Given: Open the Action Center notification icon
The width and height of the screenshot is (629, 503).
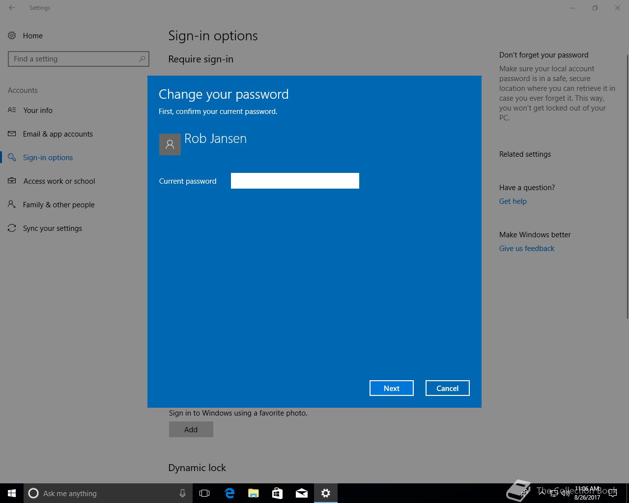Looking at the screenshot, I should (x=612, y=493).
